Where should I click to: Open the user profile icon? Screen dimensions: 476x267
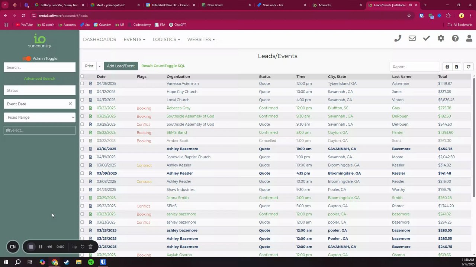point(469,38)
